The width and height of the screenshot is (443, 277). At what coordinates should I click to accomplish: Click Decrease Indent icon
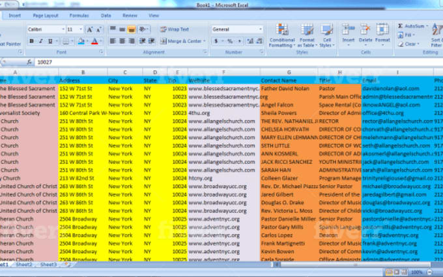143,41
